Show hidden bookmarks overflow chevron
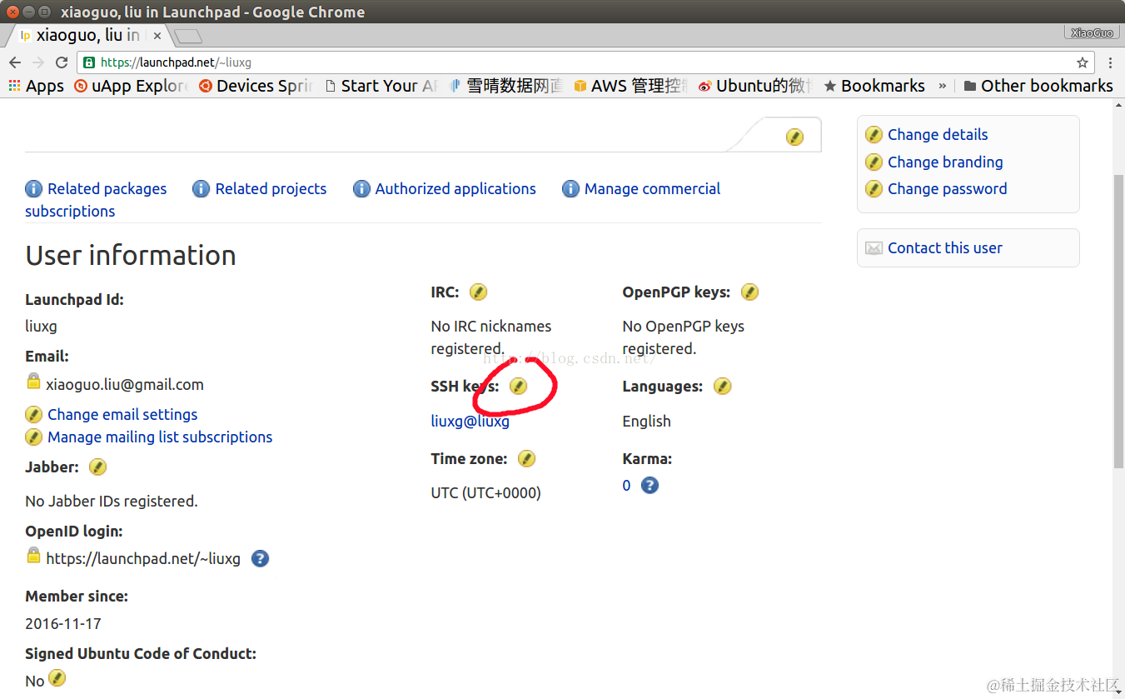Image resolution: width=1125 pixels, height=699 pixels. [943, 86]
